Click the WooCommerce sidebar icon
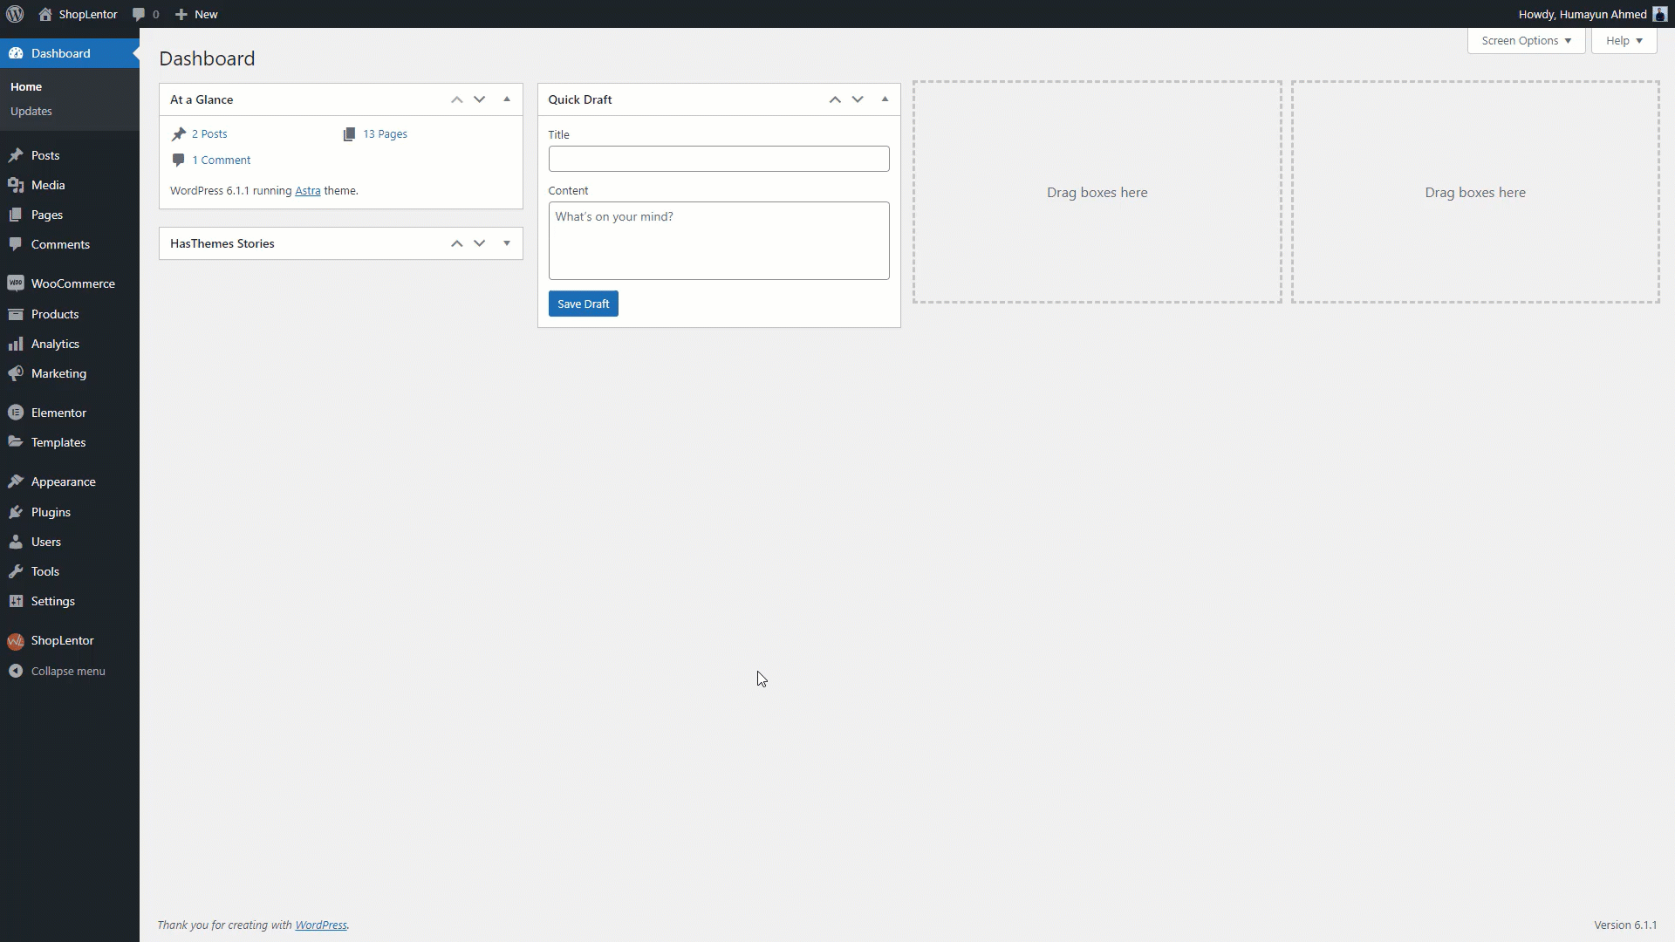The width and height of the screenshot is (1675, 942). pyautogui.click(x=16, y=283)
